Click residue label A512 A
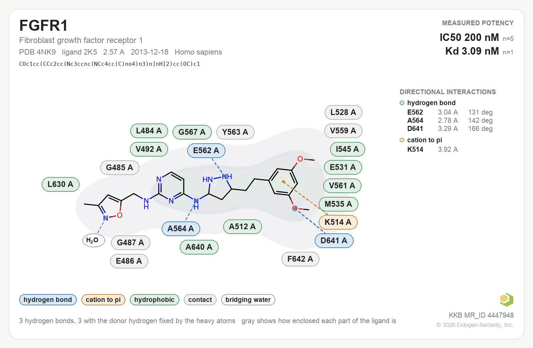Viewport: 533px width, 348px height. [x=243, y=227]
